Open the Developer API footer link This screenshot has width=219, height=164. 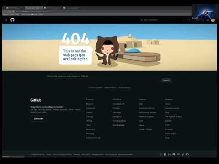point(118,104)
